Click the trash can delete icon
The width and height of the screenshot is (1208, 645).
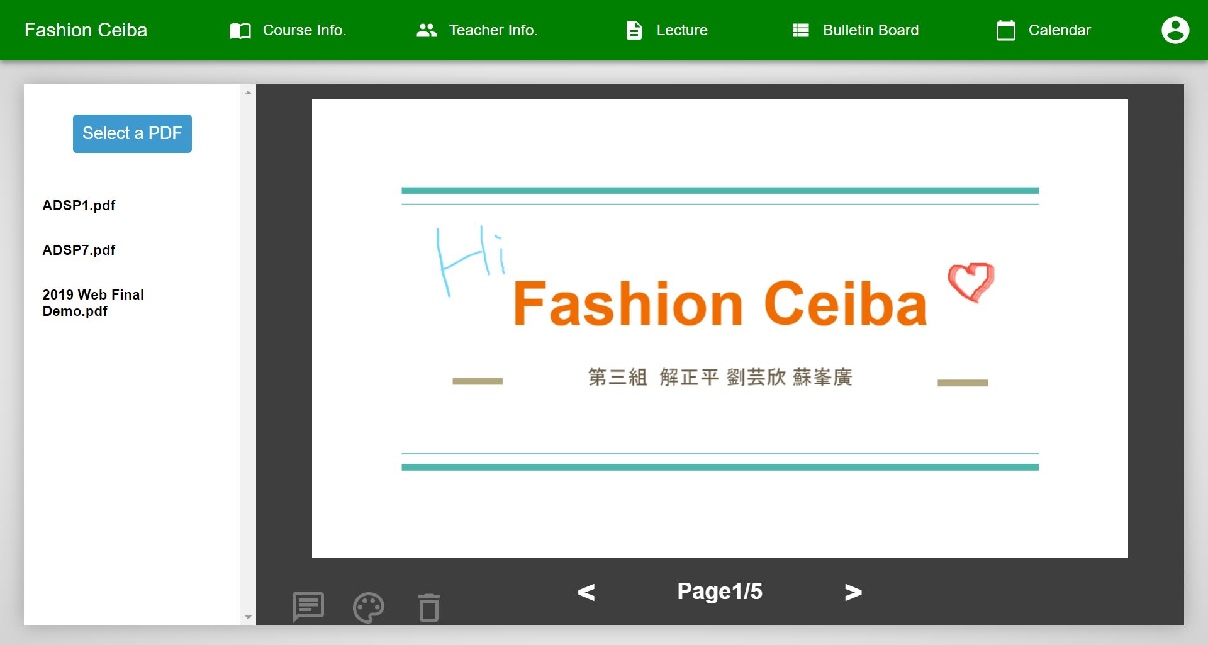click(429, 607)
